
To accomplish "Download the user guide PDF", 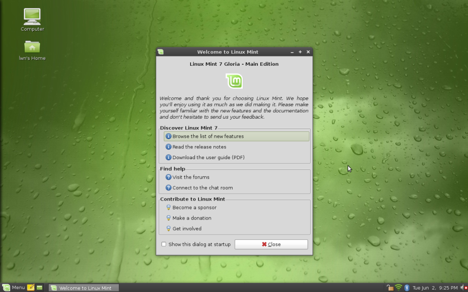I will click(x=208, y=157).
